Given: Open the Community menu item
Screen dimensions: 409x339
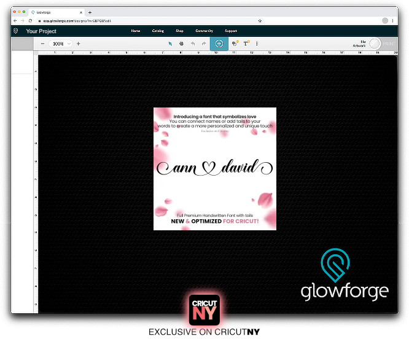Looking at the screenshot, I should pos(204,31).
